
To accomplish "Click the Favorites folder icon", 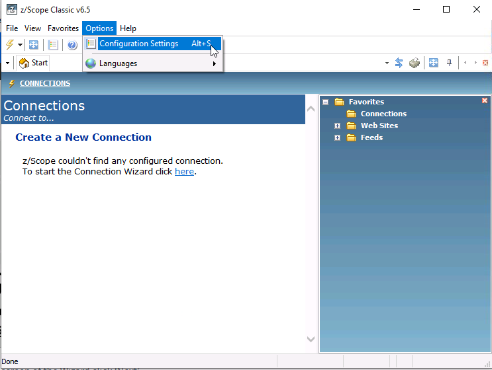I will pyautogui.click(x=339, y=102).
